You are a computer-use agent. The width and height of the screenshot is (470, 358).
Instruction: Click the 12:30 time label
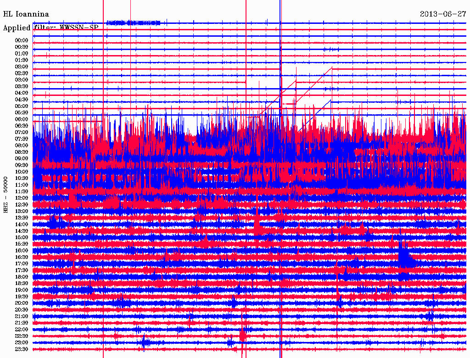coord(22,205)
